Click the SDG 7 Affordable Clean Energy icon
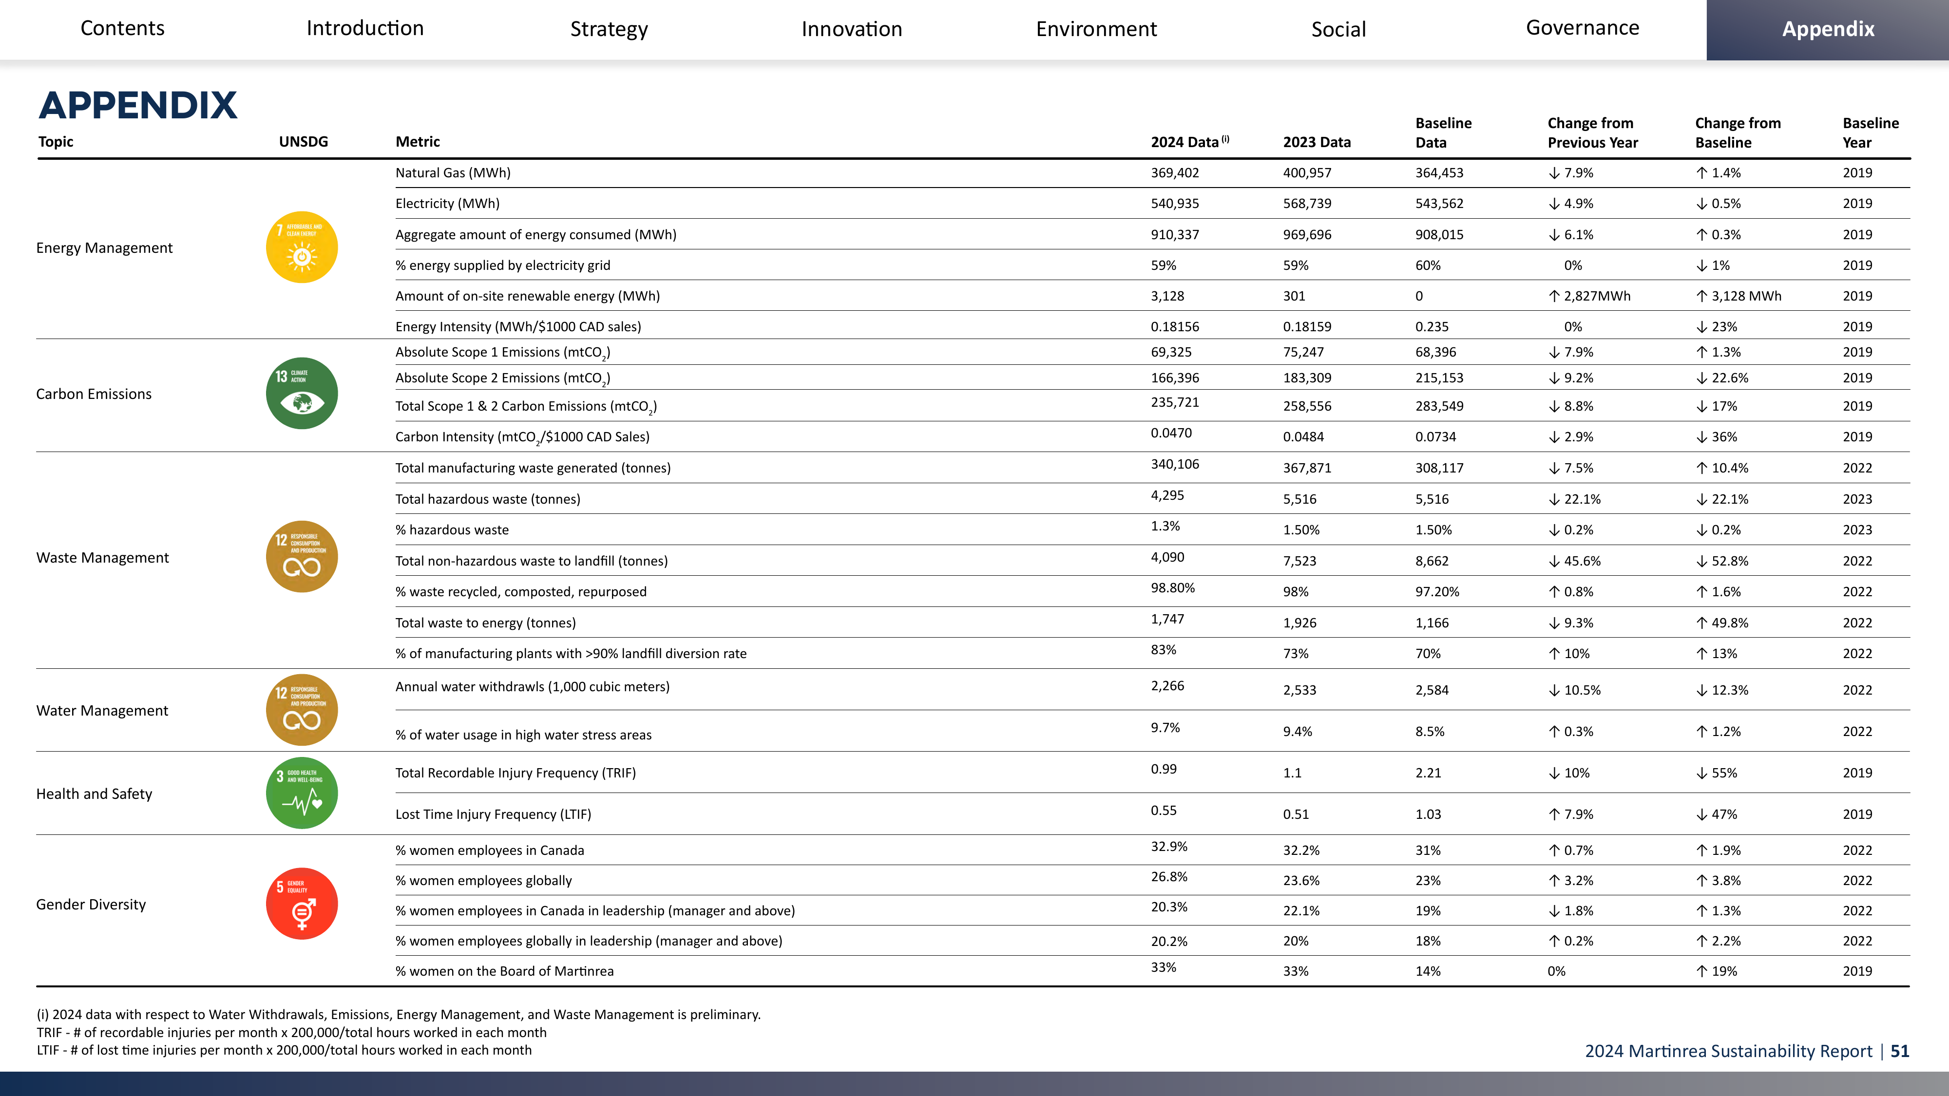 coord(302,247)
